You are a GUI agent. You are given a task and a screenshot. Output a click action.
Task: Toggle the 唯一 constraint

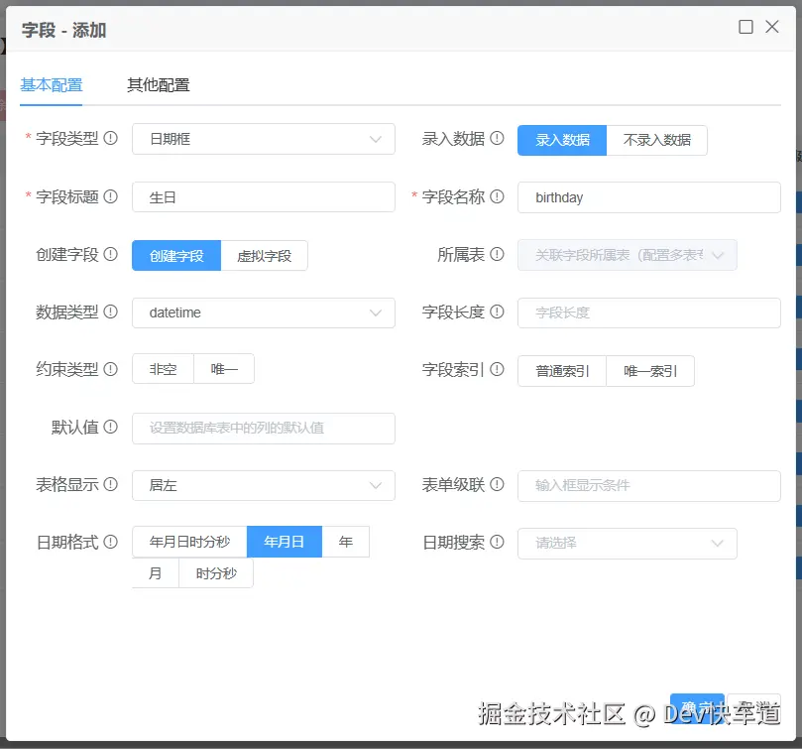point(224,369)
